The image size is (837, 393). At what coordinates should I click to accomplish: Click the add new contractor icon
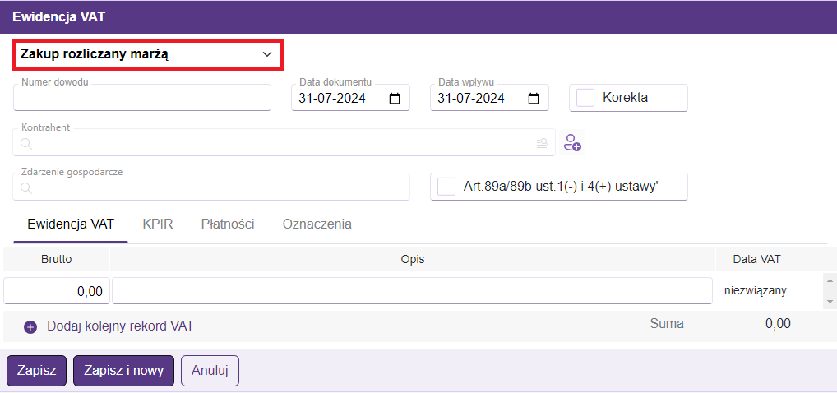(572, 143)
